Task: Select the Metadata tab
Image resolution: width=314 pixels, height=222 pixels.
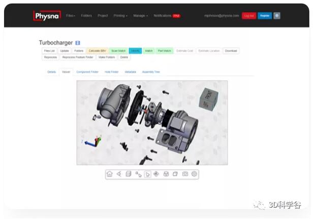Action: tap(130, 72)
